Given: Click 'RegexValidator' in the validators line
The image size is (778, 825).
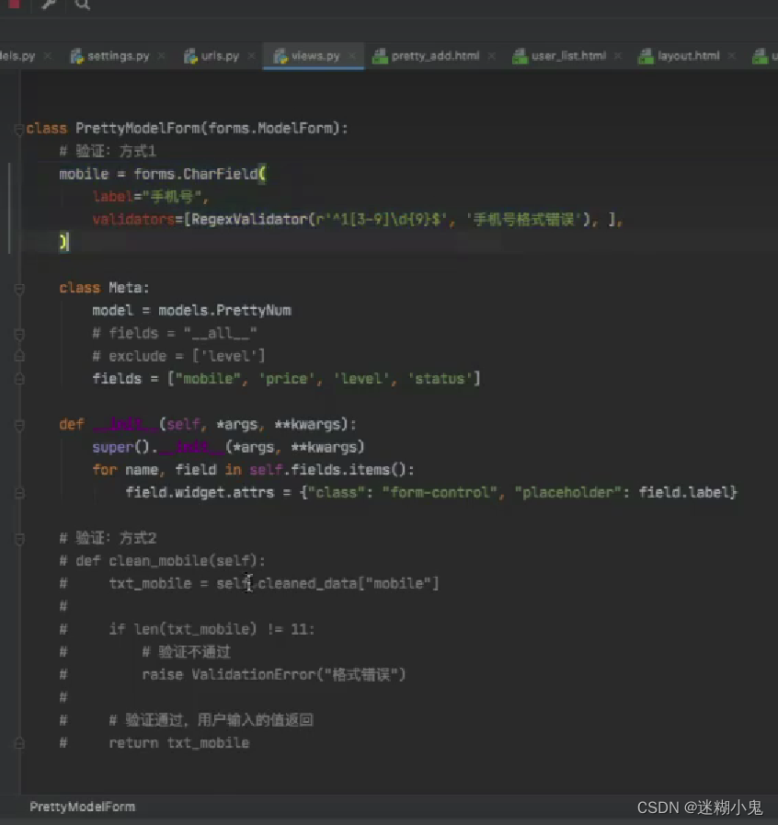Looking at the screenshot, I should click(x=249, y=220).
